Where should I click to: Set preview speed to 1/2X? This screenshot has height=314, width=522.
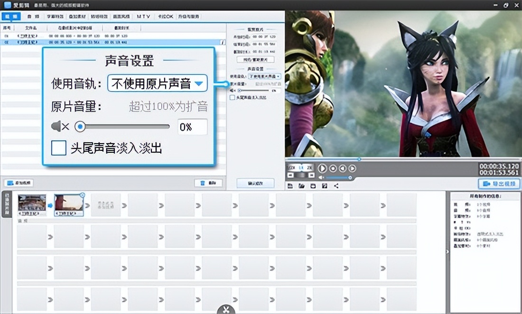(292, 167)
